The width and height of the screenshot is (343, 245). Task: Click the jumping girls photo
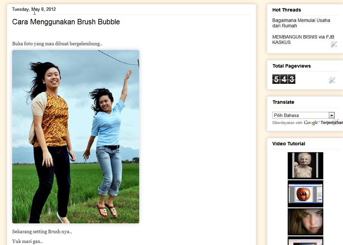[76, 137]
